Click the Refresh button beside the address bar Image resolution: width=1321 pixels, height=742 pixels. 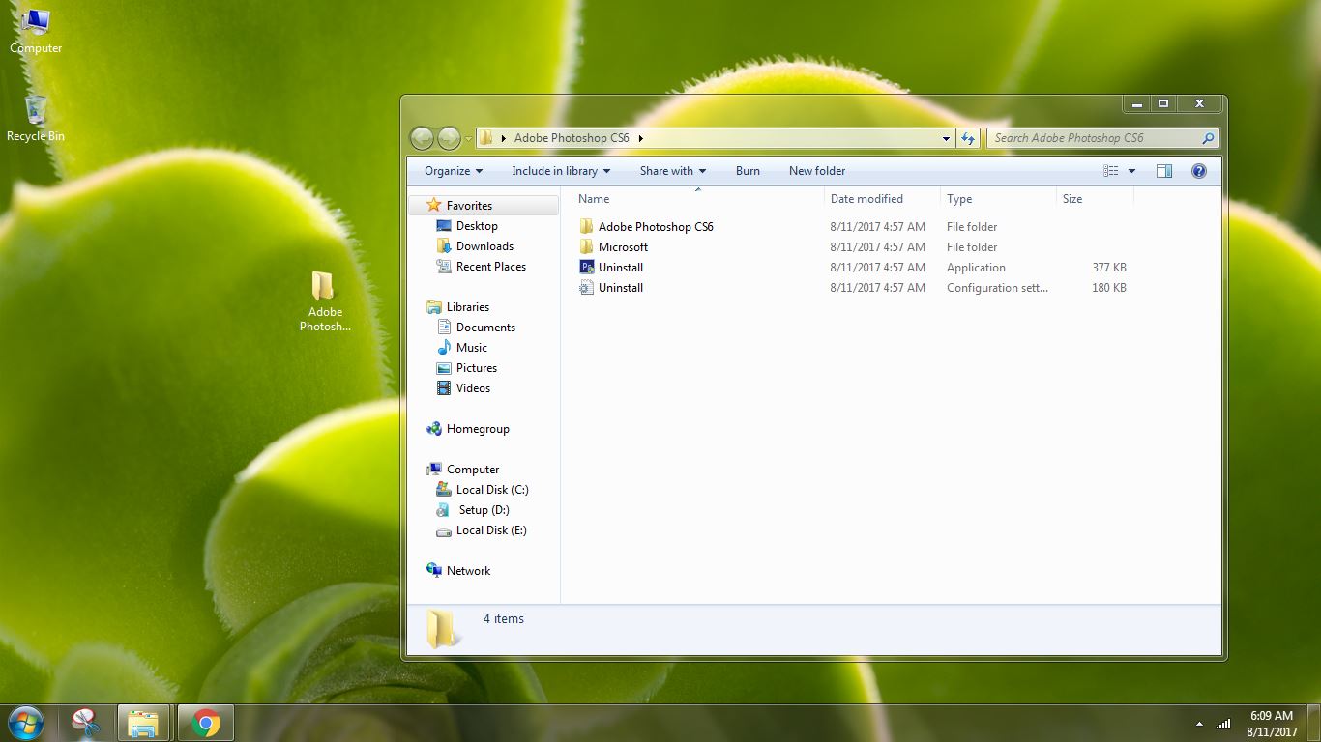point(968,138)
